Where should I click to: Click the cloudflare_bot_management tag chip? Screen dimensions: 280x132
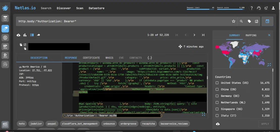coord(80,124)
